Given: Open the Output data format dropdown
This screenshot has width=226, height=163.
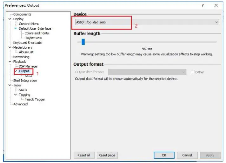Looking at the screenshot, I should click(147, 72).
